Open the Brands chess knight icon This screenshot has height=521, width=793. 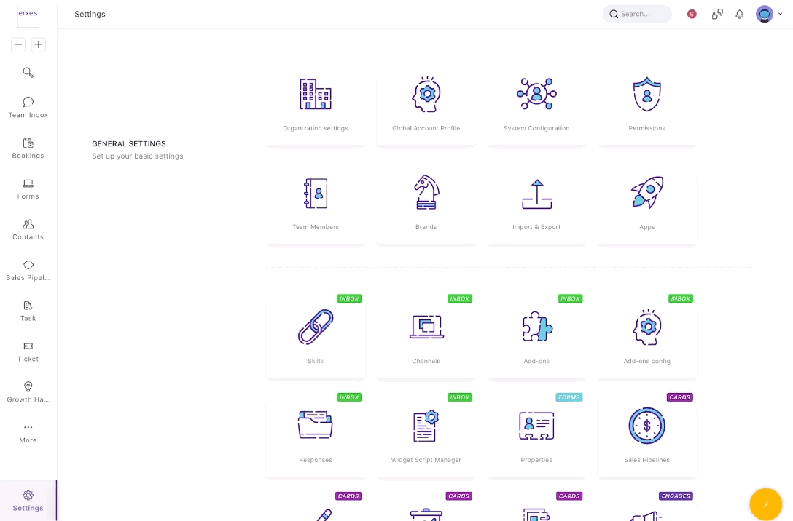tap(426, 192)
